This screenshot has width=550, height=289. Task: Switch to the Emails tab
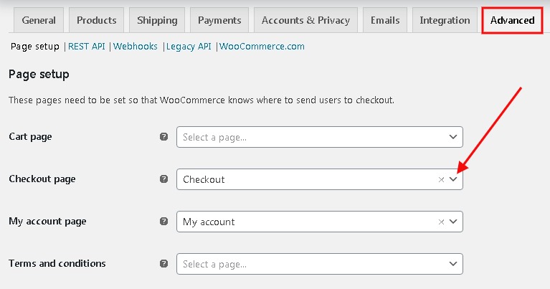[x=385, y=20]
